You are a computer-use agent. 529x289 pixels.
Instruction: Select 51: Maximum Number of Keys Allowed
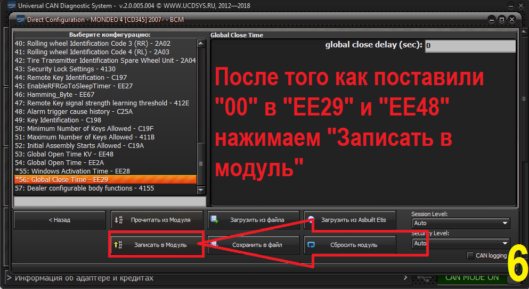[x=105, y=137]
